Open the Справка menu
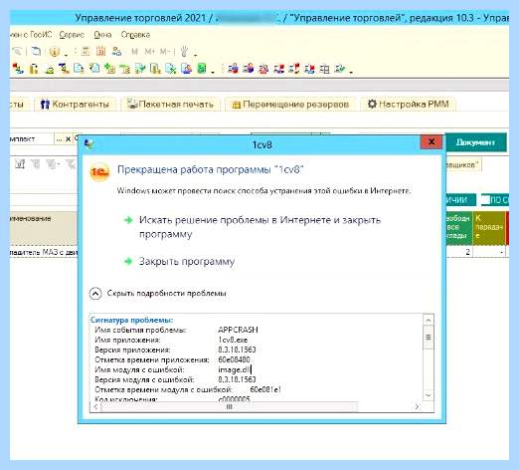The image size is (519, 470). click(135, 35)
